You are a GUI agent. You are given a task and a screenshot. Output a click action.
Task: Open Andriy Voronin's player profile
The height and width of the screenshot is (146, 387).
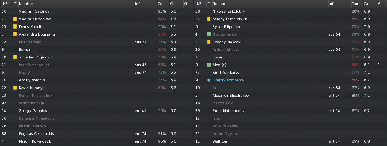tap(32, 80)
